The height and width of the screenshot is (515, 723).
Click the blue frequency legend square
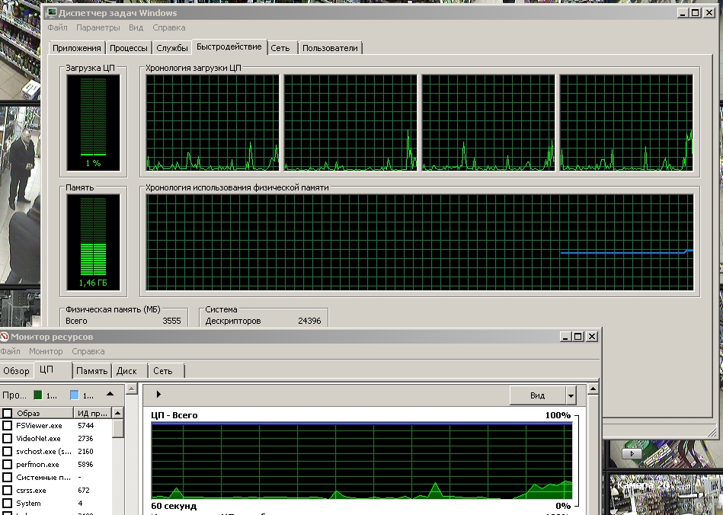pyautogui.click(x=75, y=395)
